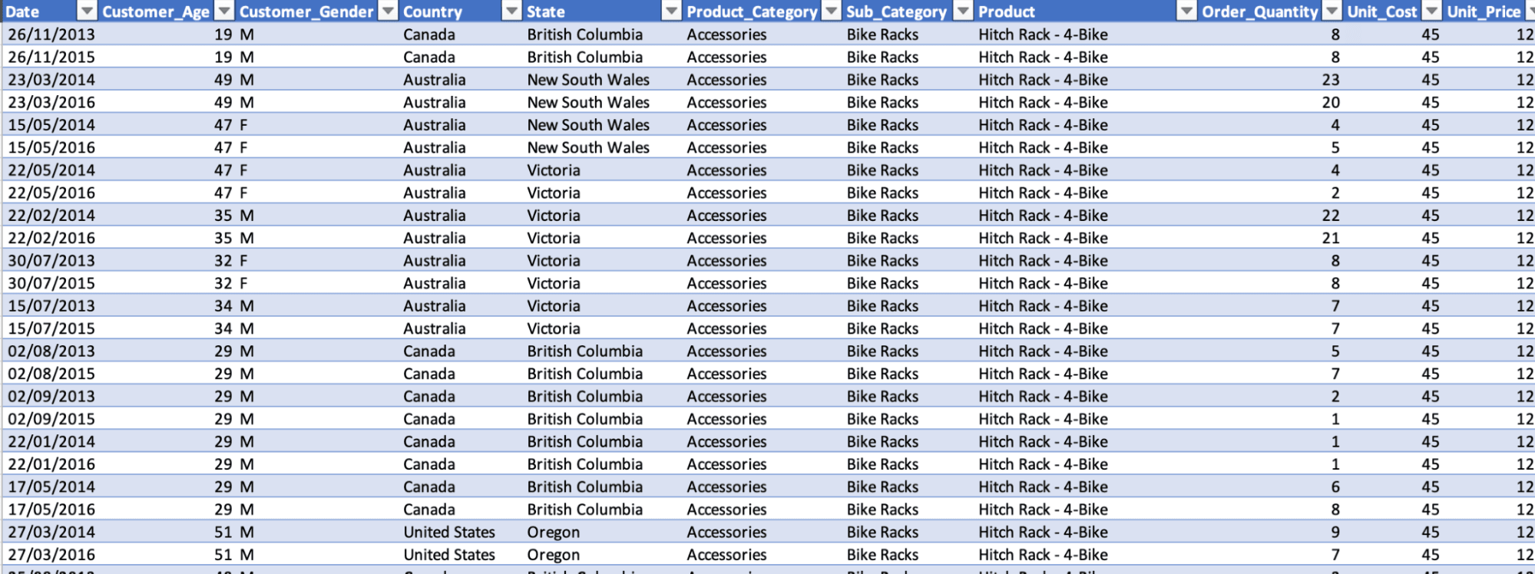Click the Sub_Category filter arrow

pos(961,12)
